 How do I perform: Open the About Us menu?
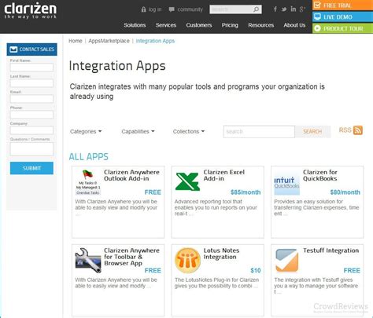294,25
